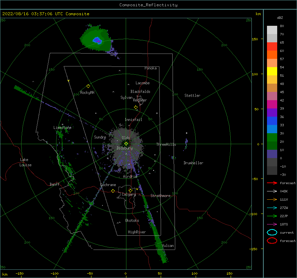Click the yellow diamond marker below Cochrane
The width and height of the screenshot is (297, 278).
click(x=113, y=191)
